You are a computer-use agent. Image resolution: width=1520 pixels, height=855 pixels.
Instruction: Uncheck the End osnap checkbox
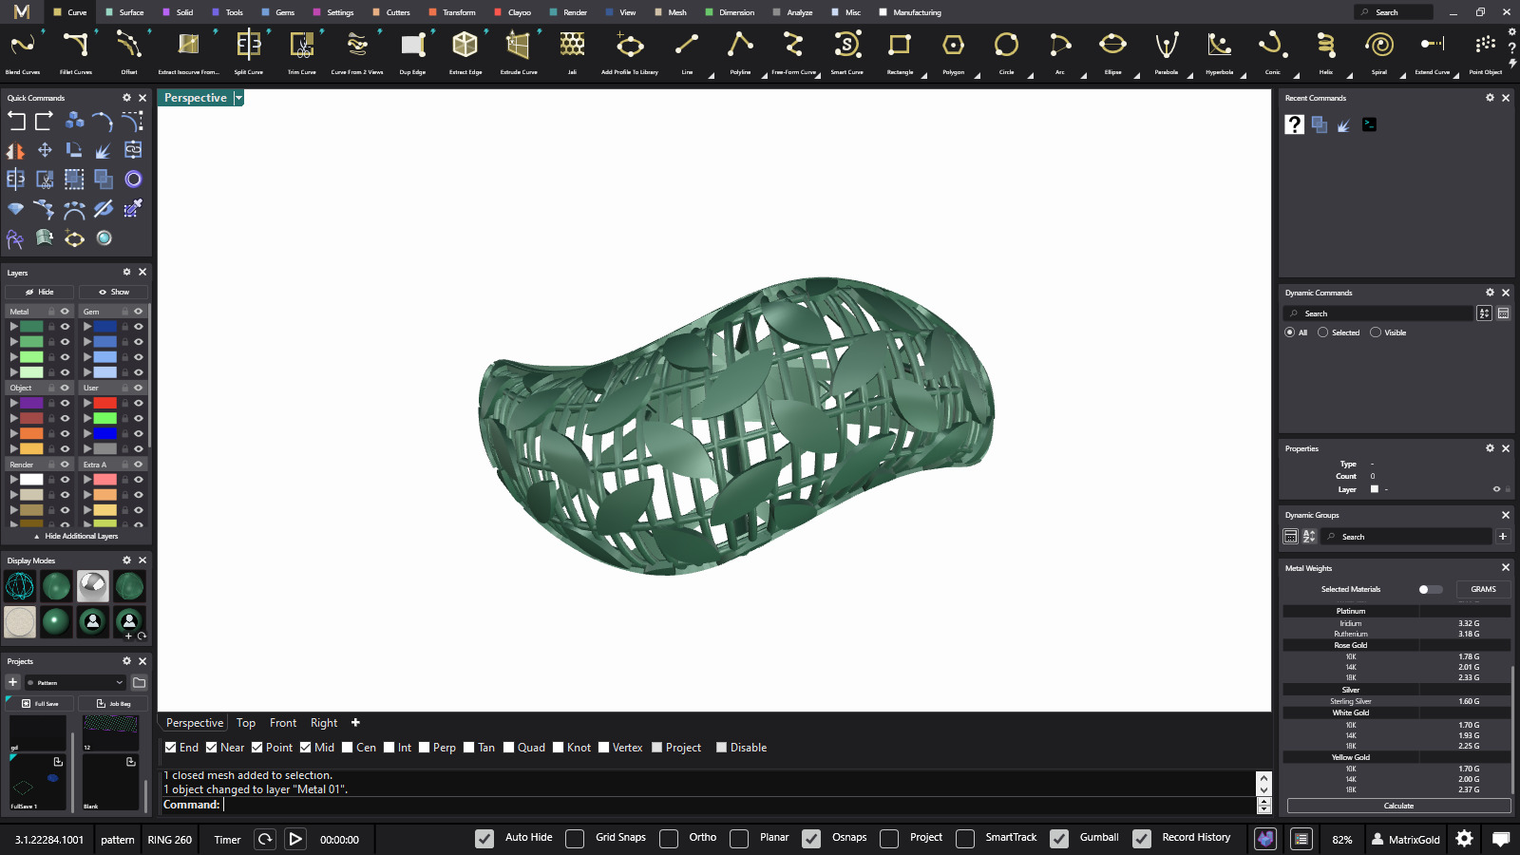[170, 748]
